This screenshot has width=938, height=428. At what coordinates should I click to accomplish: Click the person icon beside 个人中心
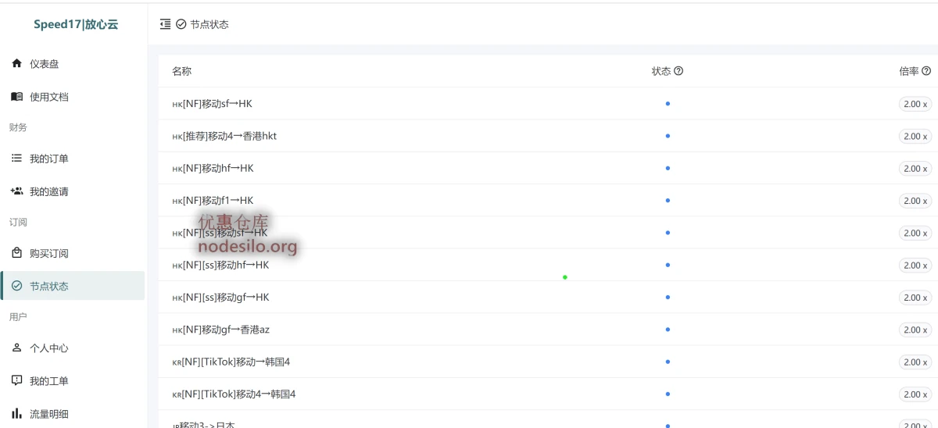[x=16, y=348]
